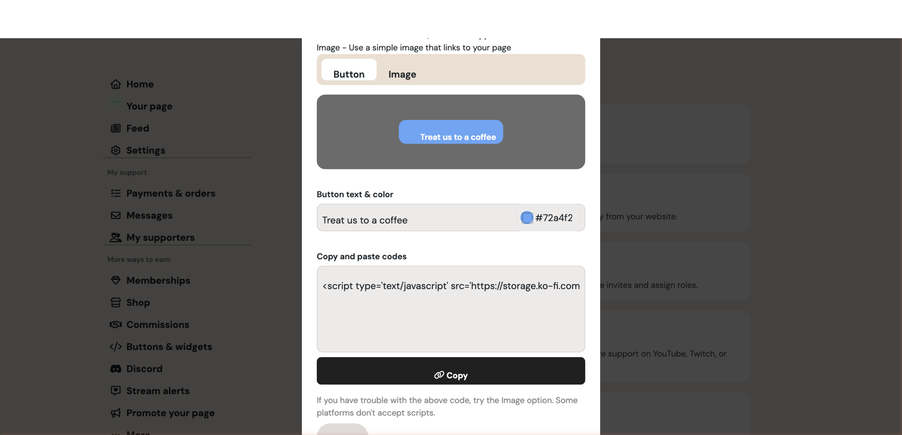Click the Shop storefront icon
This screenshot has width=902, height=435.
point(116,302)
